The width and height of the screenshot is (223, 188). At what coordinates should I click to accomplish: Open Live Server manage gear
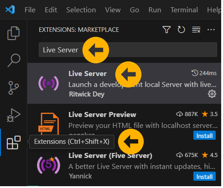coord(212,94)
